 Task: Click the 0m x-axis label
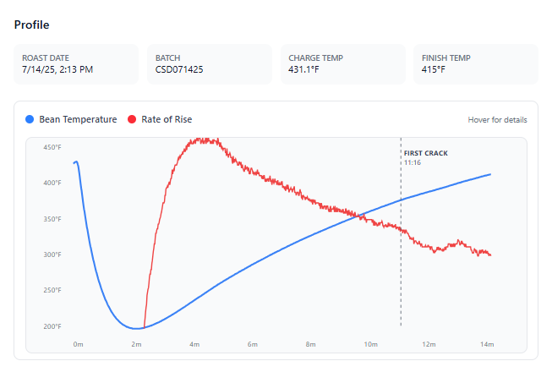pyautogui.click(x=78, y=344)
